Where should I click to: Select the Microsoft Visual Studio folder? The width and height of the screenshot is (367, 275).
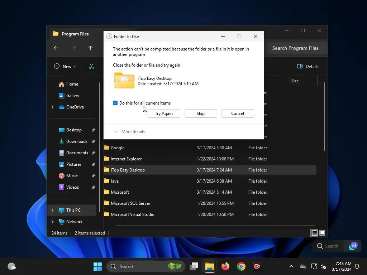(210, 214)
